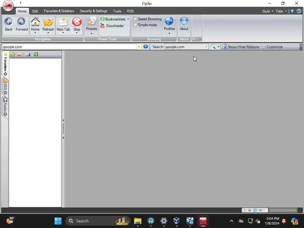Open the Style dropdown menu

[268, 11]
